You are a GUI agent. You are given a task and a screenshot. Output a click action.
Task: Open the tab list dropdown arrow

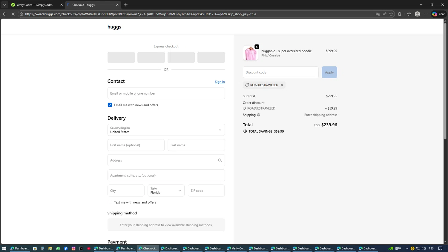click(4, 5)
